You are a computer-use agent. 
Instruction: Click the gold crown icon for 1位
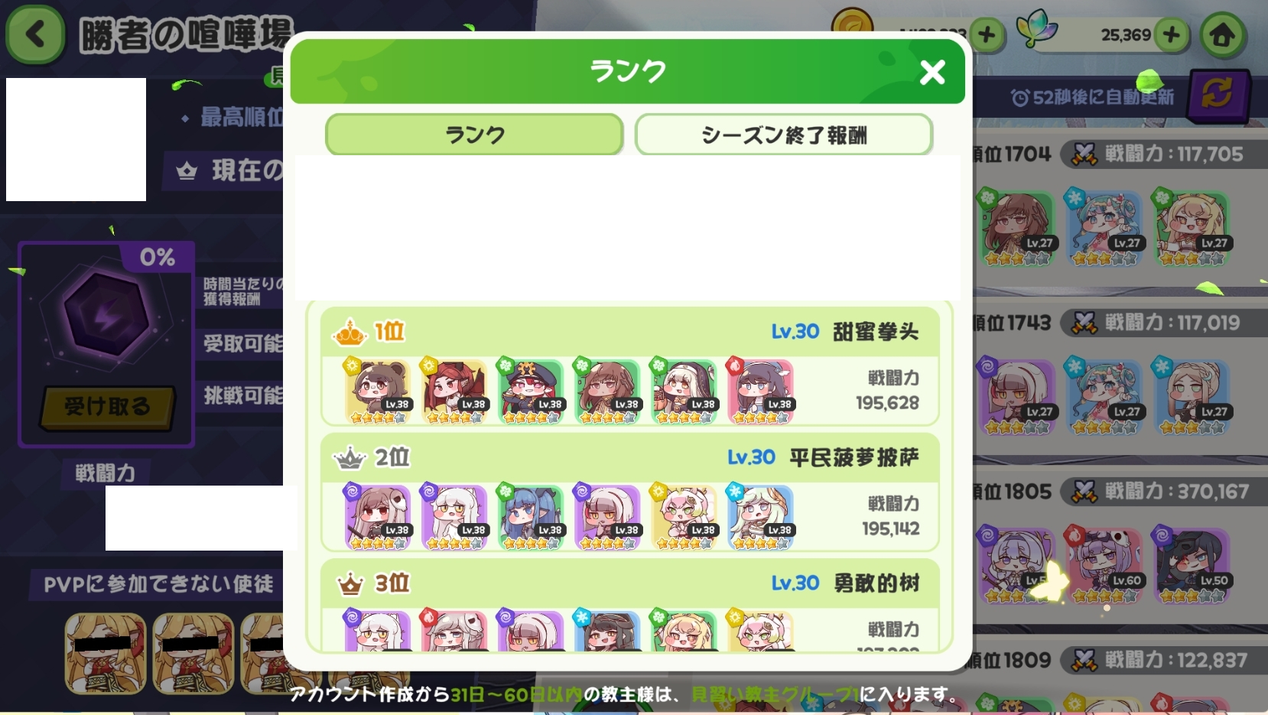pyautogui.click(x=350, y=333)
